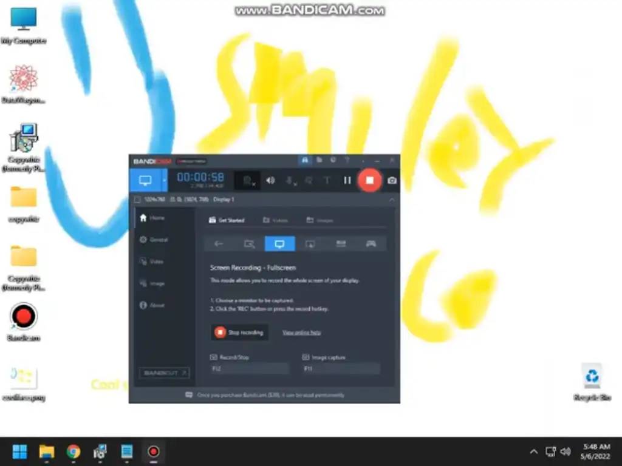
Task: Select around-mouse recording mode icon
Action: [310, 244]
